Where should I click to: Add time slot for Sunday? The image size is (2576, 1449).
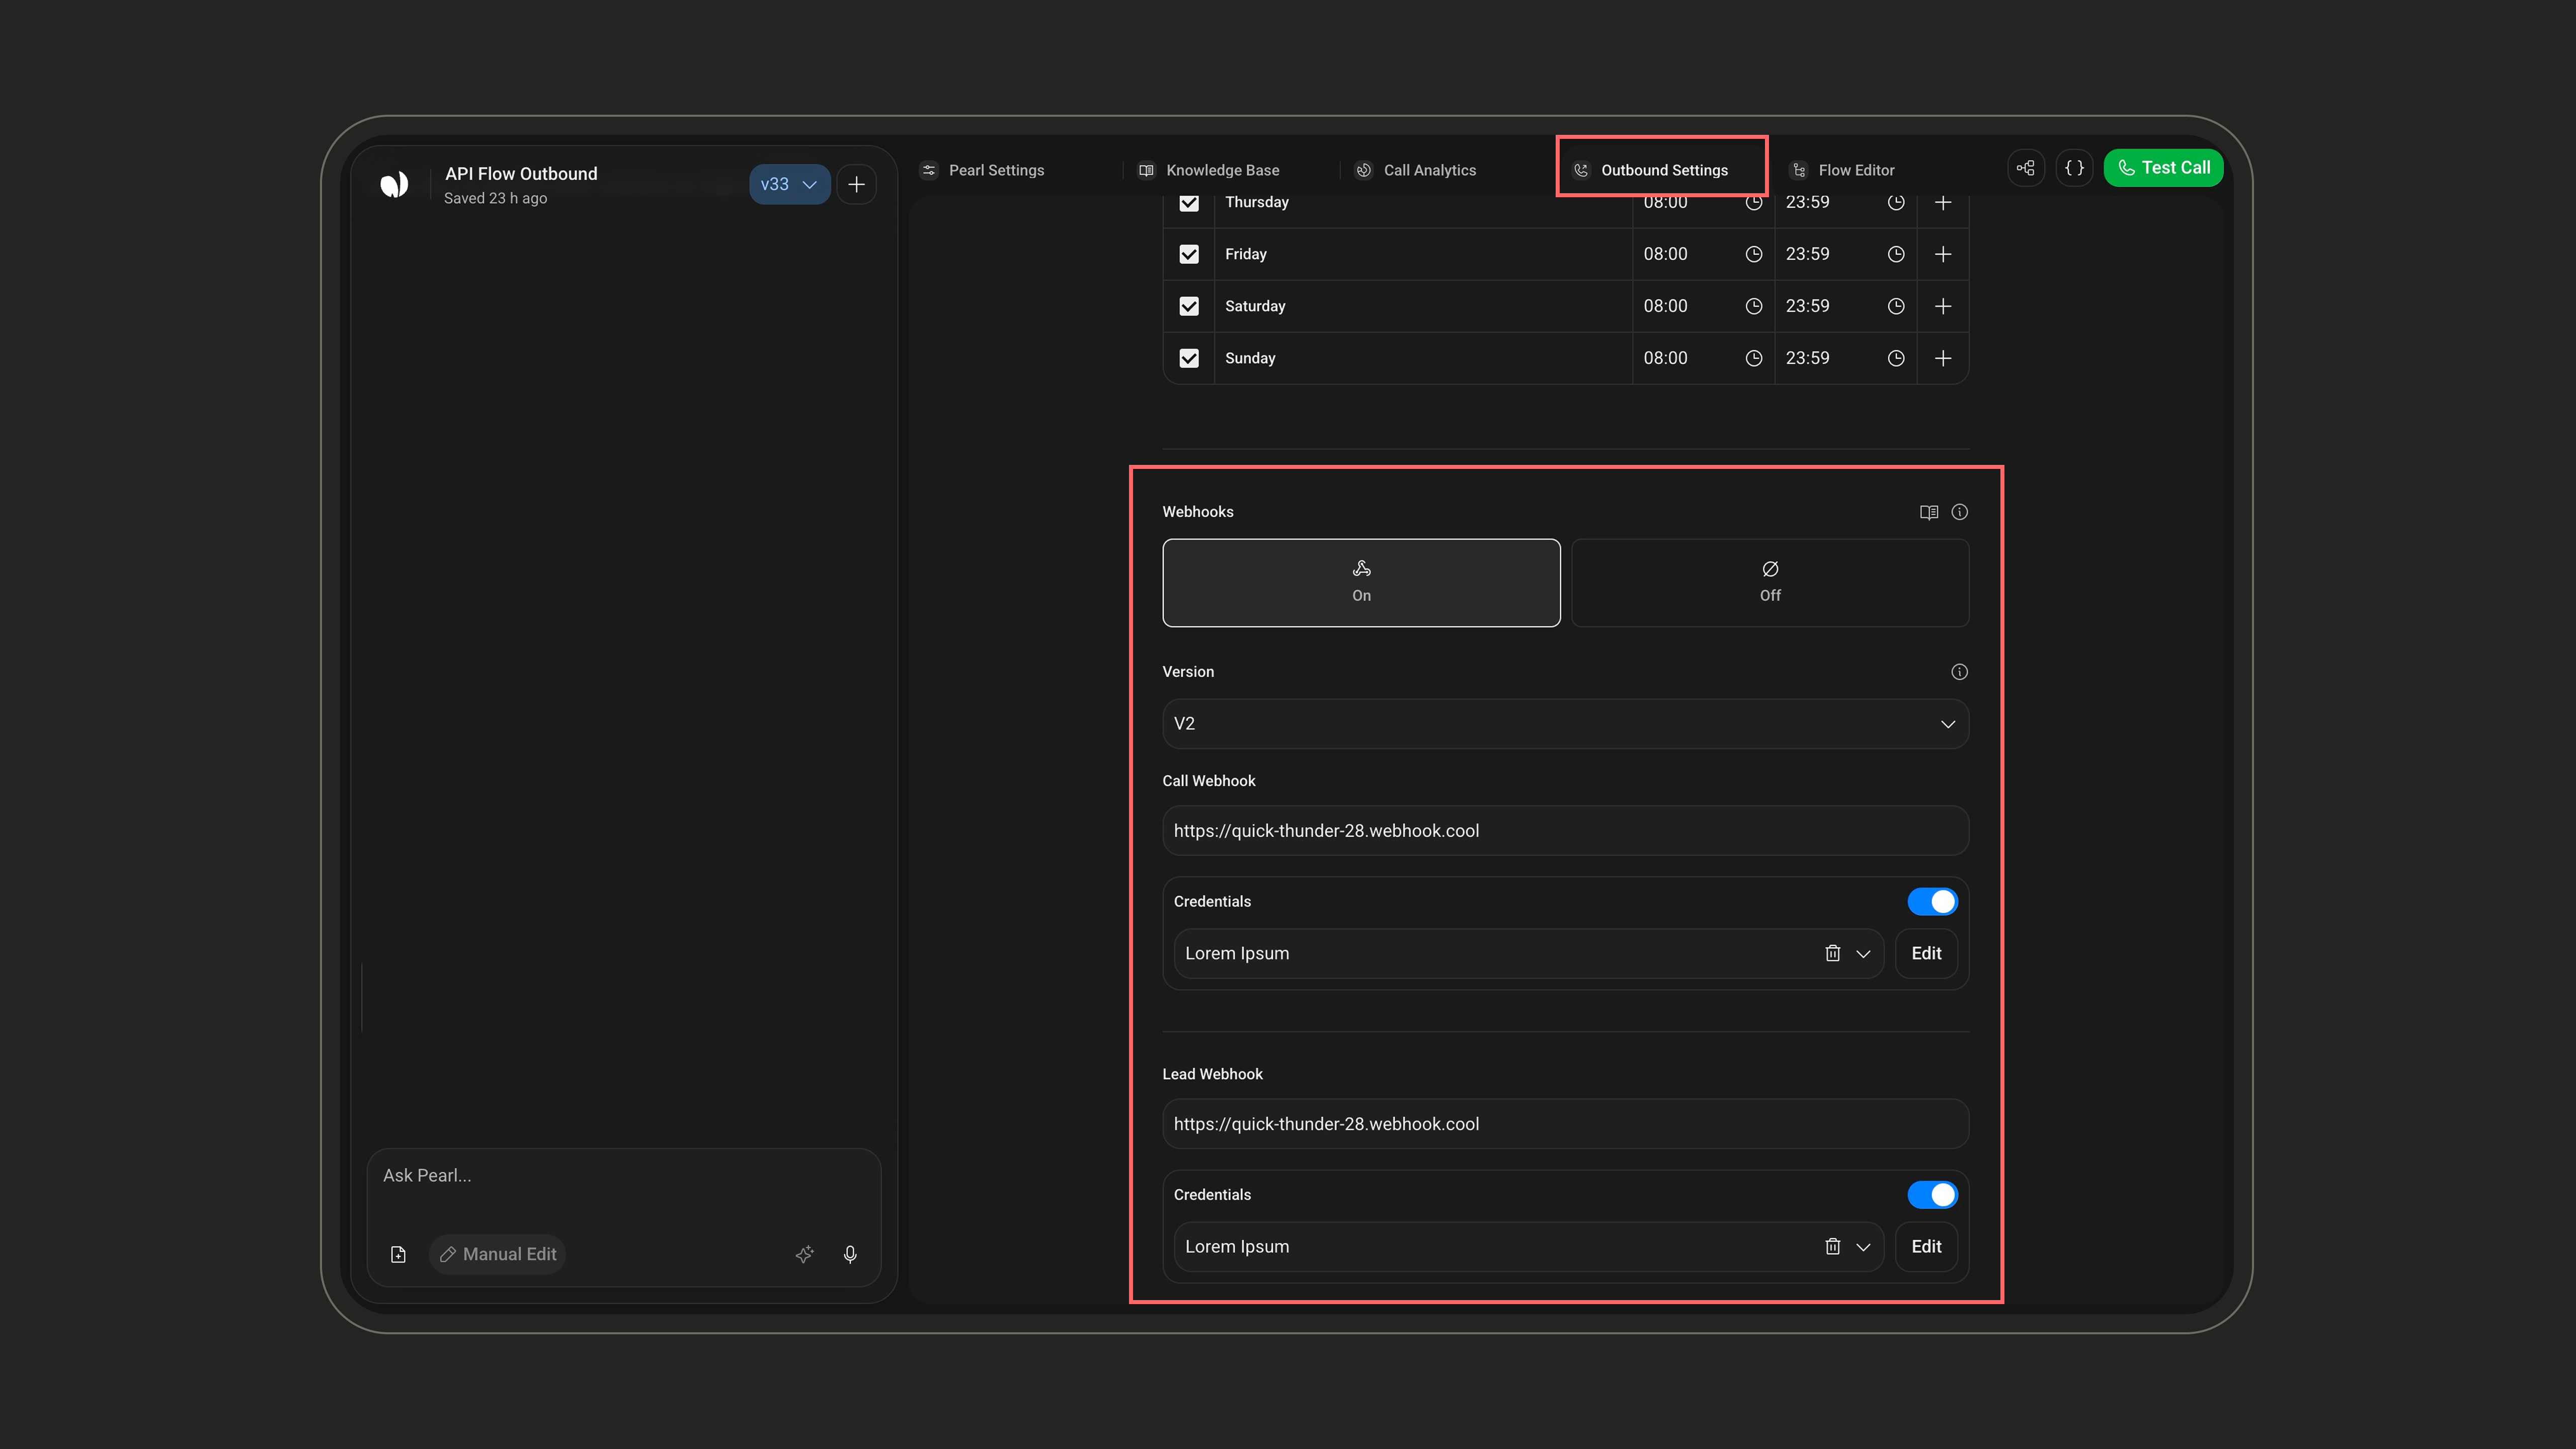click(1942, 358)
